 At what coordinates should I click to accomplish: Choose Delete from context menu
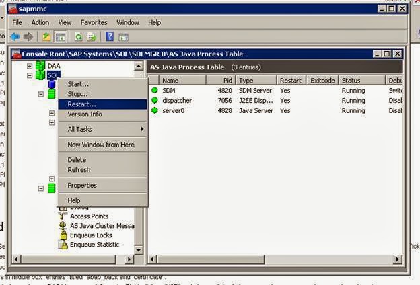click(x=102, y=160)
